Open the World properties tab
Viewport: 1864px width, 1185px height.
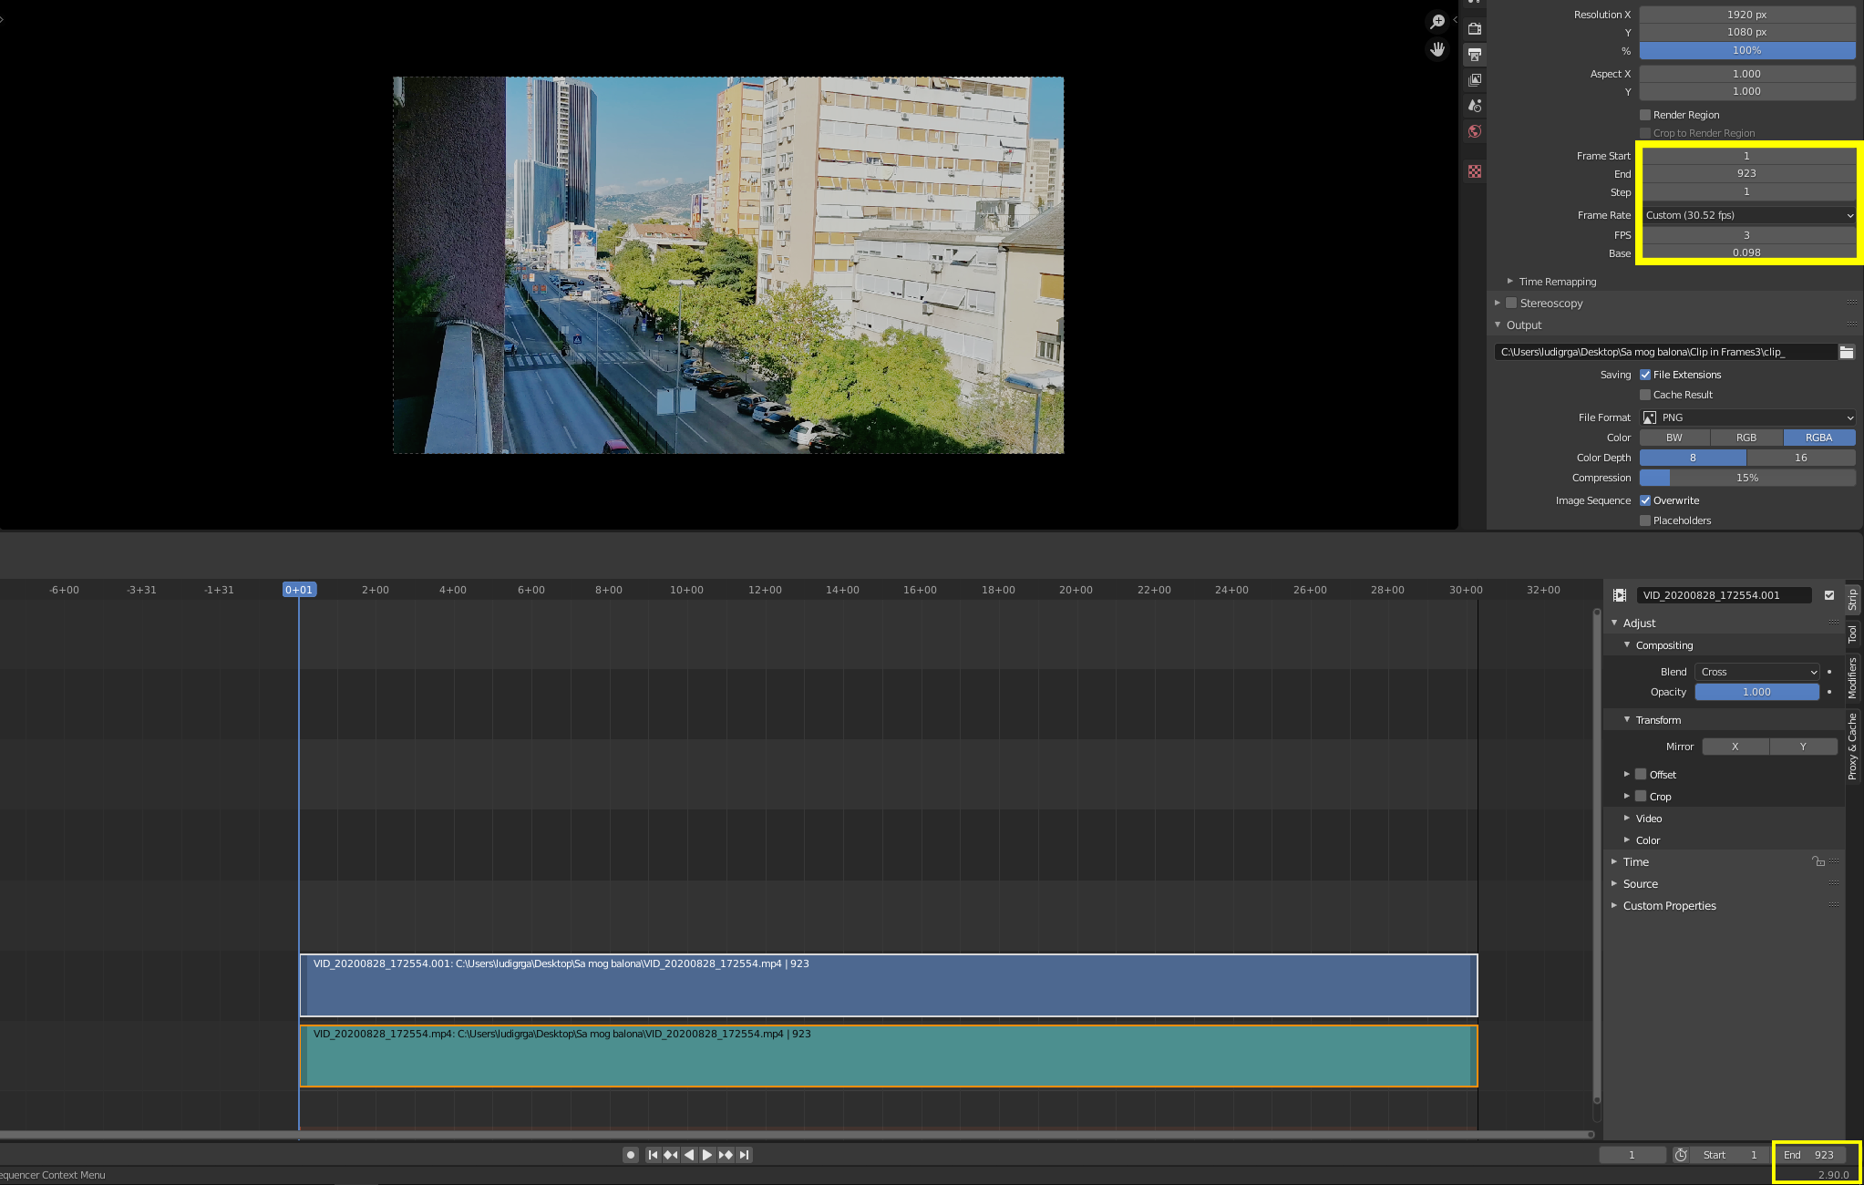coord(1475,131)
